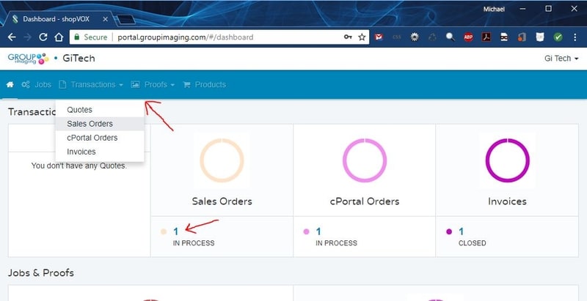This screenshot has height=301, width=587.
Task: Select Quotes from the Transactions menu
Action: pos(100,110)
